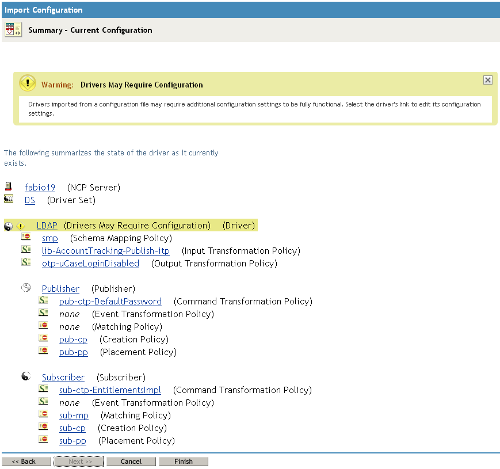The height and width of the screenshot is (469, 500).
Task: Click the Subscriber channel icon
Action: click(26, 376)
